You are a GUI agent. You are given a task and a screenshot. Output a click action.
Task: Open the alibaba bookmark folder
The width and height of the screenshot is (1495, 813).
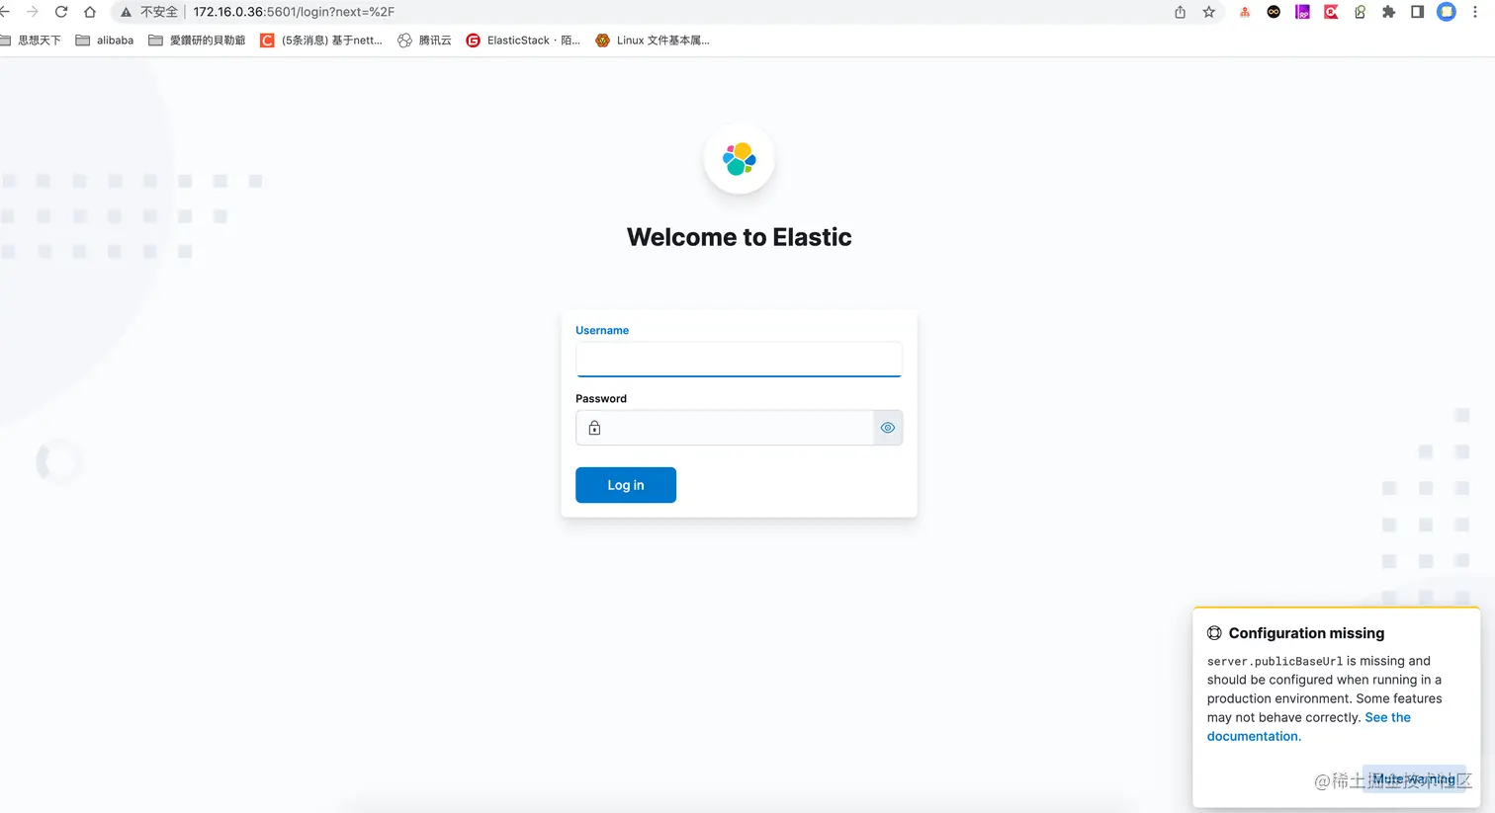tap(105, 41)
